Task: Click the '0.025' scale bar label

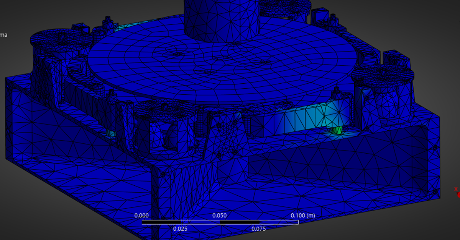Action: coord(180,229)
